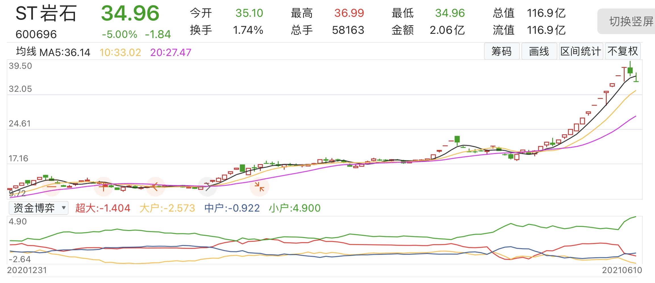
Task: Activate the 画线 drawing tool
Action: coord(539,51)
